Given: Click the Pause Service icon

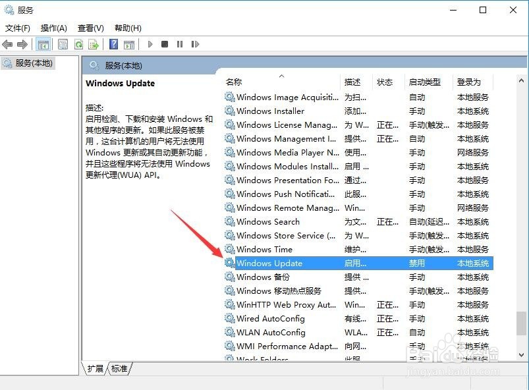Looking at the screenshot, I should coord(180,44).
